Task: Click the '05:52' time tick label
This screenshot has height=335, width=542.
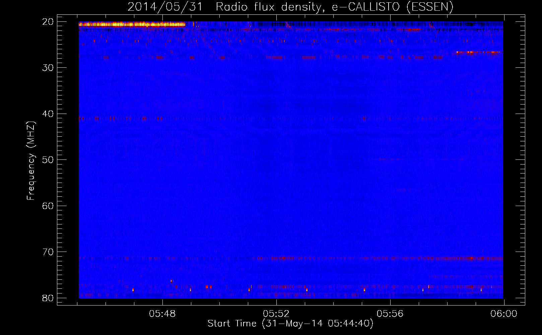Action: pos(276,314)
